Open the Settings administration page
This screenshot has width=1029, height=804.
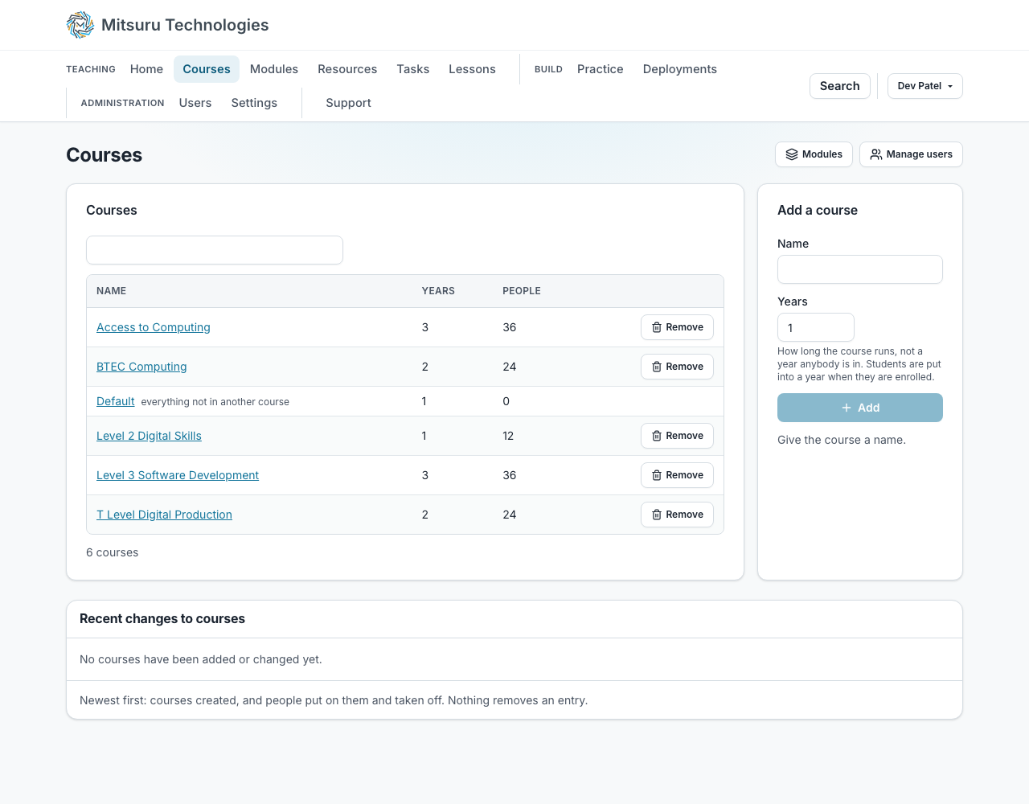(x=254, y=103)
